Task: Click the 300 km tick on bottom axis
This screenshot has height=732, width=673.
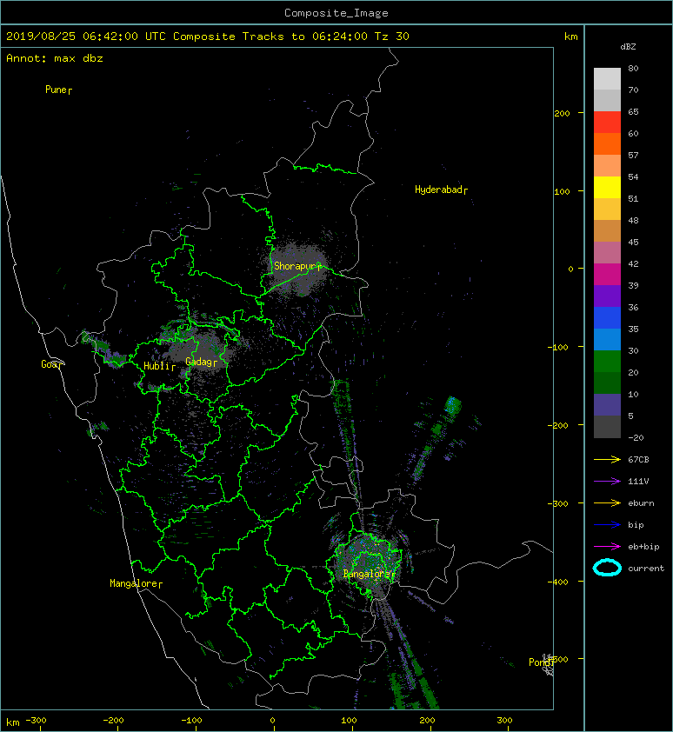Action: pos(504,721)
